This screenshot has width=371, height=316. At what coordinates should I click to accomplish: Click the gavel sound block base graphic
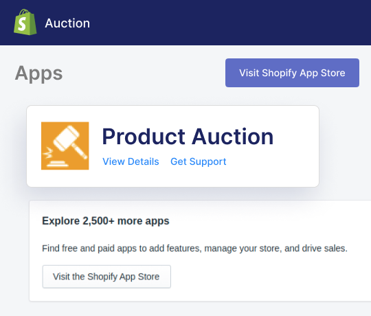click(57, 163)
